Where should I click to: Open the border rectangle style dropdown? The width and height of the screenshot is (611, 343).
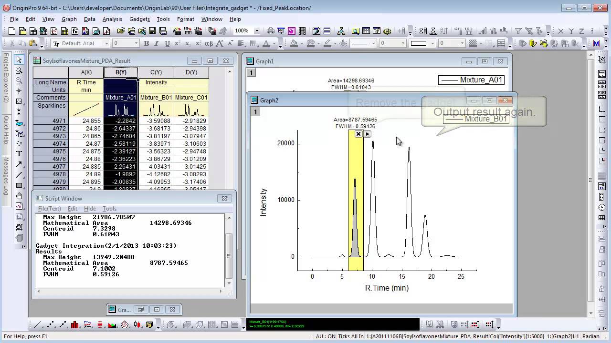[x=433, y=43]
